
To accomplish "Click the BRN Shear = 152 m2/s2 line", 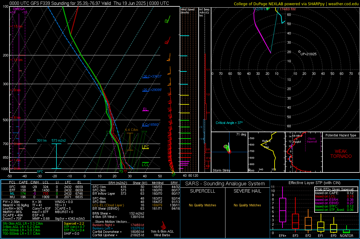I will pos(118,213).
